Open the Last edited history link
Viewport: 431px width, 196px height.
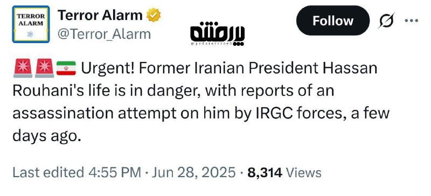(48, 173)
